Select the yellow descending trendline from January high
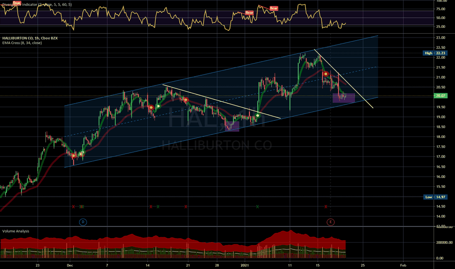Viewport: 455px width, 269px height. 344,79
